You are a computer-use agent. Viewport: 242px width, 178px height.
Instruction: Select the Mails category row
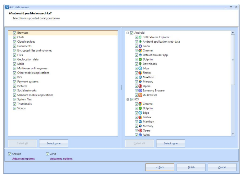tap(63, 64)
